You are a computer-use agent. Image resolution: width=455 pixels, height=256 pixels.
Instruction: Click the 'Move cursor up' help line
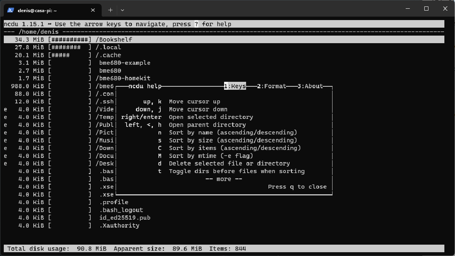pos(195,101)
